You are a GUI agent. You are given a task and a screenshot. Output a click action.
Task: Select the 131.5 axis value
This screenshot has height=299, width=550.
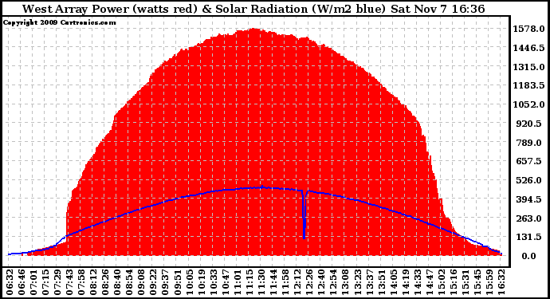click(528, 238)
